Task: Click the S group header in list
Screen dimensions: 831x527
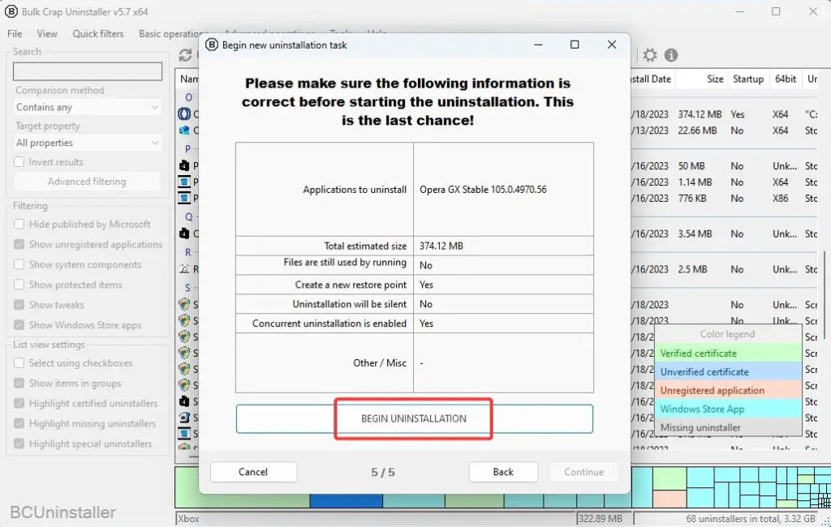Action: [187, 288]
